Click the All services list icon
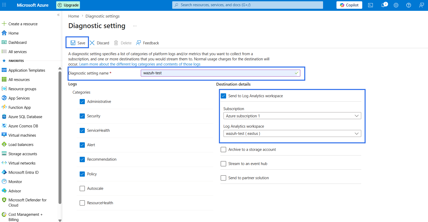This screenshot has width=428, height=222. [x=4, y=52]
